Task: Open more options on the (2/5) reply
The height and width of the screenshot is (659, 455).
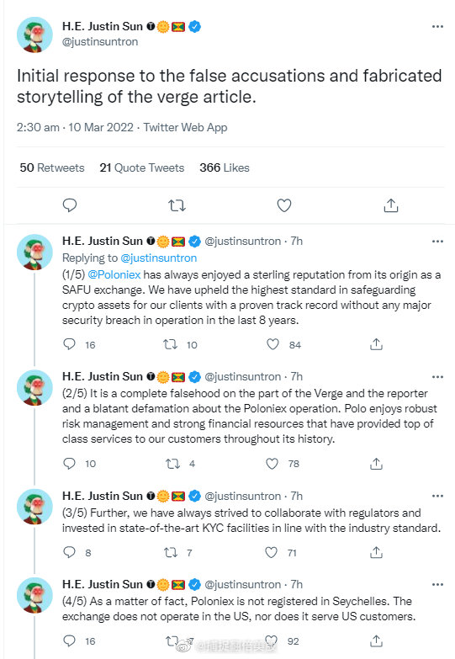Action: click(x=437, y=376)
